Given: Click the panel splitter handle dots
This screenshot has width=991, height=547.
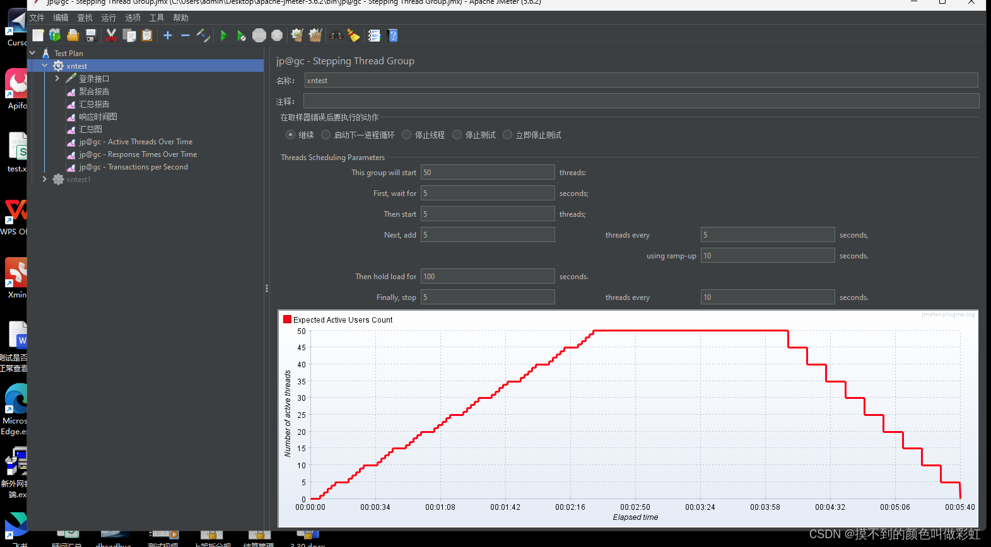Looking at the screenshot, I should click(267, 288).
